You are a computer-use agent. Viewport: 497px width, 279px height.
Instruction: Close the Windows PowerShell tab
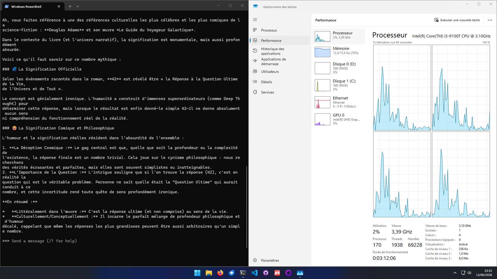coord(59,6)
